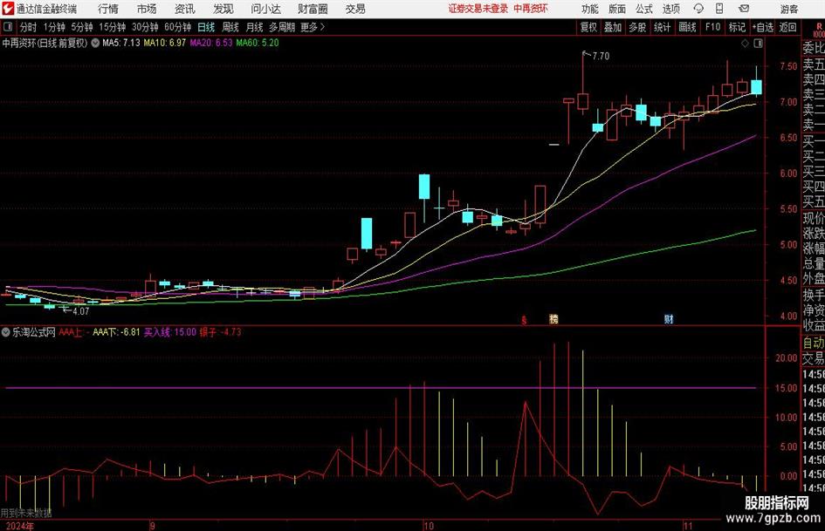Click the 榜 ranking marker on the chart
The image size is (825, 531).
click(x=553, y=319)
